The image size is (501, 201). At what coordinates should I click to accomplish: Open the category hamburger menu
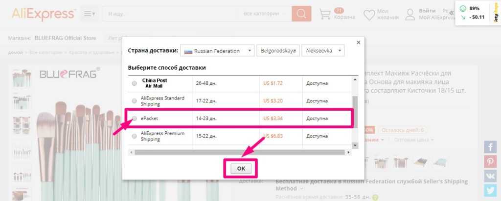pyautogui.click(x=90, y=14)
